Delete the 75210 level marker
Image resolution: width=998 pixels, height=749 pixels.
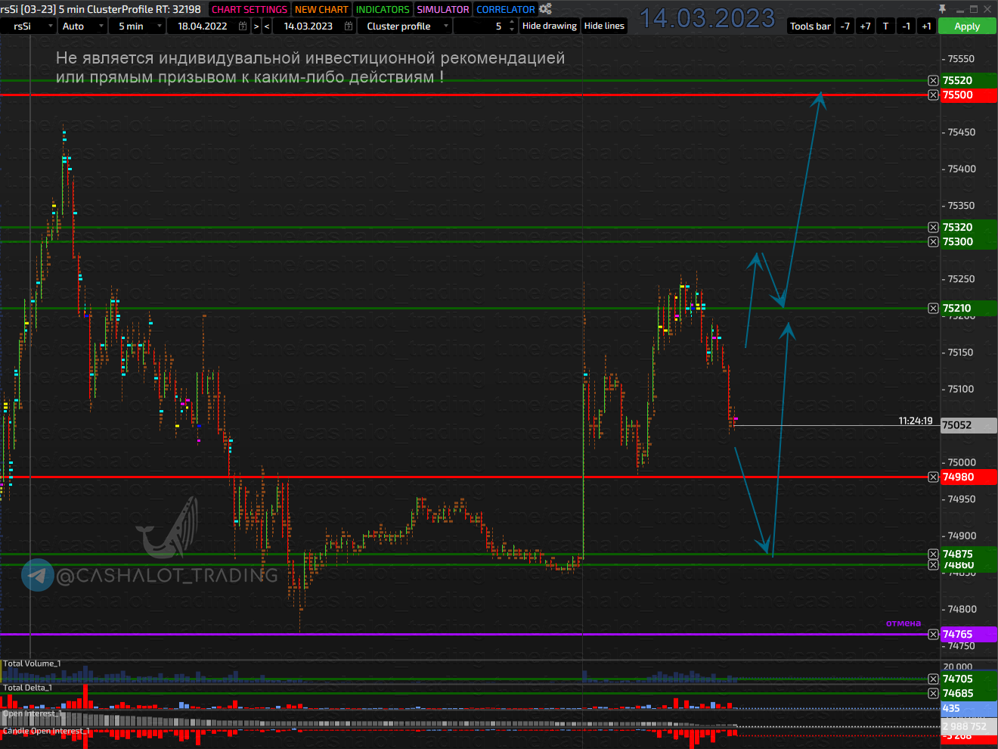(x=933, y=309)
